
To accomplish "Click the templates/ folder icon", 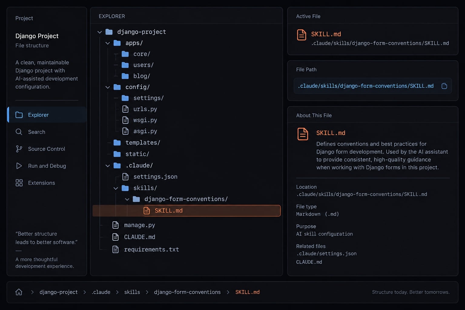I will (x=117, y=143).
